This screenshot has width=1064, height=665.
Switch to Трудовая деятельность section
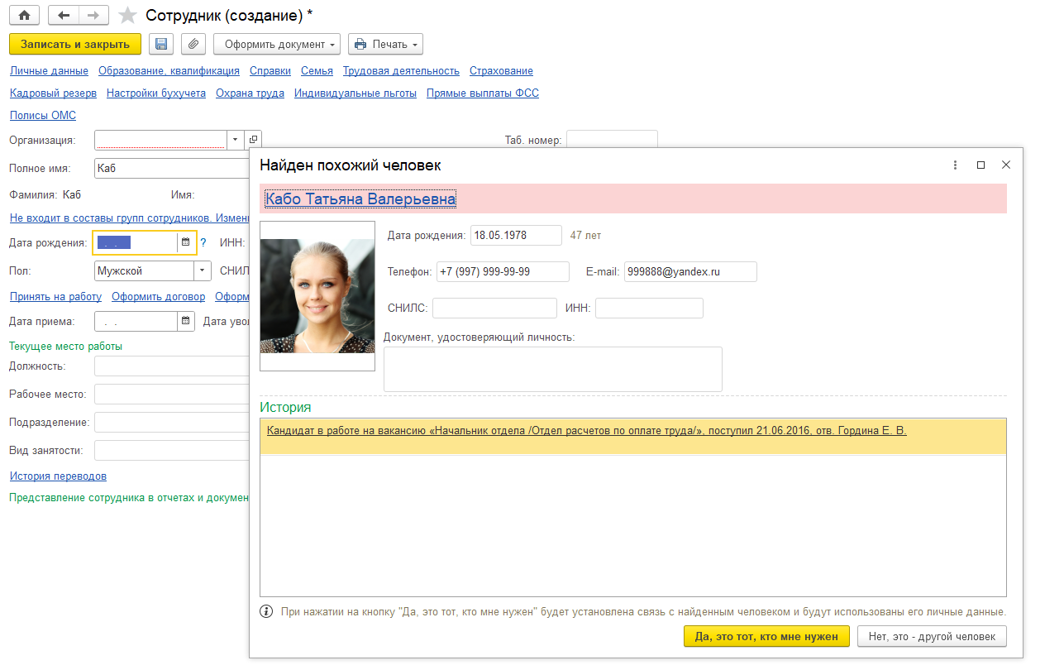point(401,71)
